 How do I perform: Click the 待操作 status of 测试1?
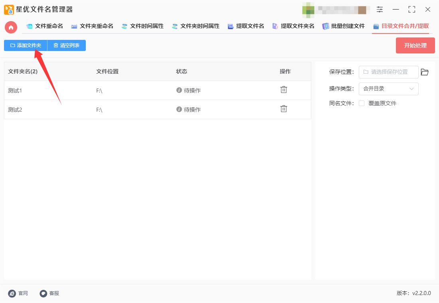pyautogui.click(x=192, y=91)
